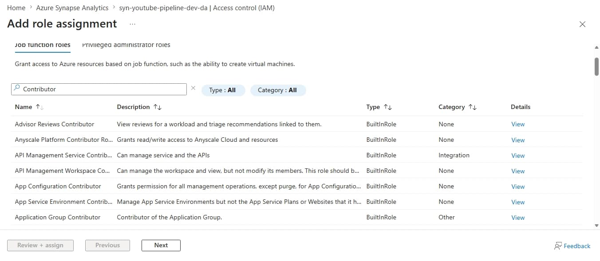The height and width of the screenshot is (261, 600).
Task: Clear the Contributor search with the X icon
Action: 193,88
